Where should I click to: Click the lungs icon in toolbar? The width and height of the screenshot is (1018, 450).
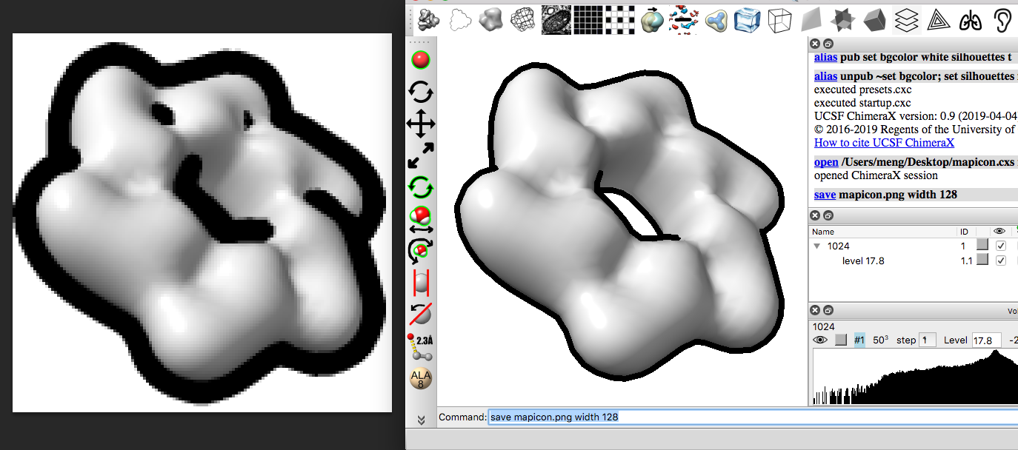969,20
